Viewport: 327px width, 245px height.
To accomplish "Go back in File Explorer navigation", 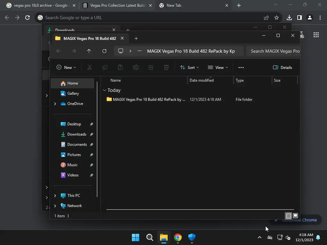I will pos(58,51).
